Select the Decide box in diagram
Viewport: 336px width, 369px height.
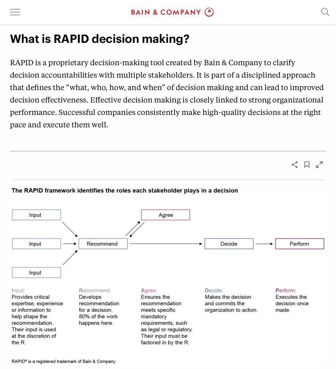(229, 244)
